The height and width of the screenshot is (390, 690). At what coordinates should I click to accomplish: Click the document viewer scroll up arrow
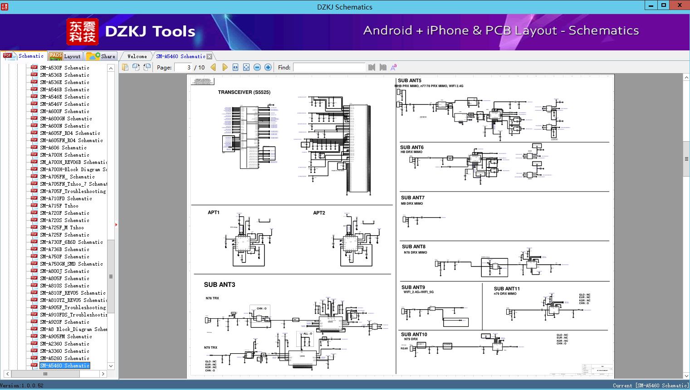(x=686, y=78)
